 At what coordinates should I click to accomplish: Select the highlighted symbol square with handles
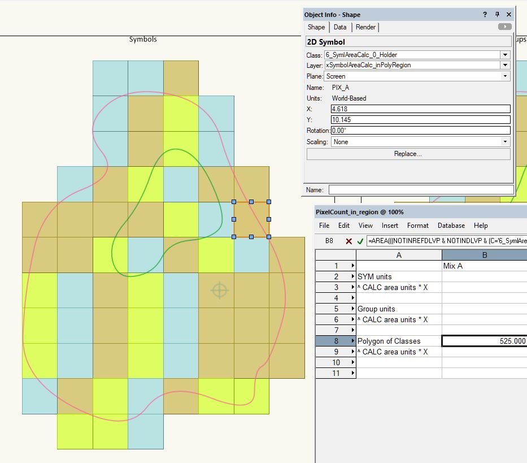click(251, 219)
